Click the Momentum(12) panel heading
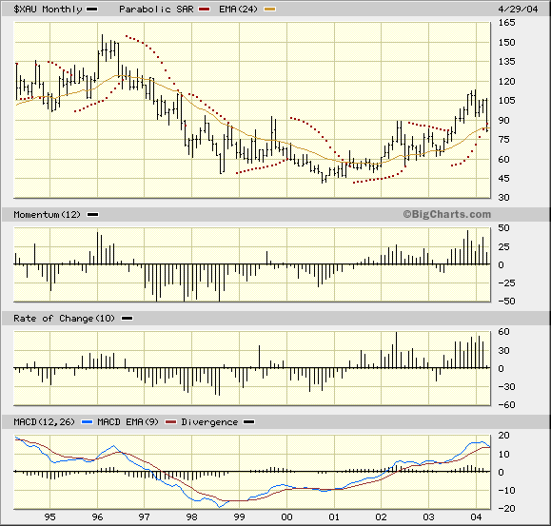Screen dimensions: 551x526 tap(47, 215)
